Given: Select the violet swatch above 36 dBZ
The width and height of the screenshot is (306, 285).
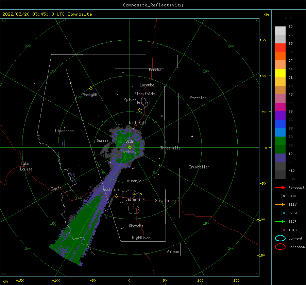Looking at the screenshot, I should click(x=280, y=115).
